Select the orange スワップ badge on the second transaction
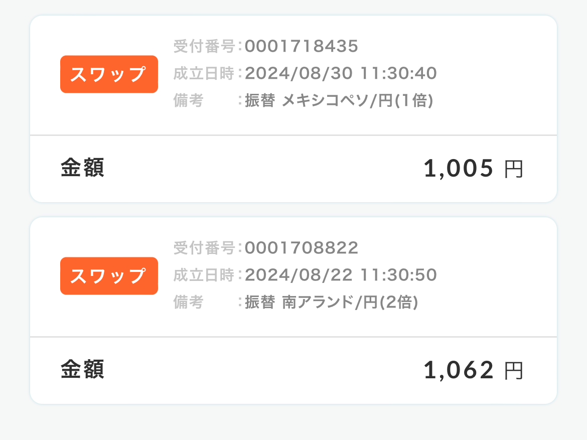 click(108, 276)
